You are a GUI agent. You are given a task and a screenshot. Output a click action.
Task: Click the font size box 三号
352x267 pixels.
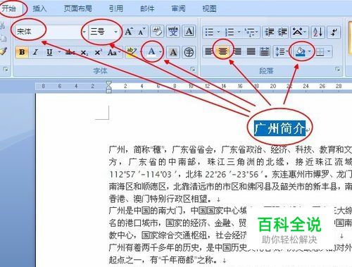(x=101, y=32)
